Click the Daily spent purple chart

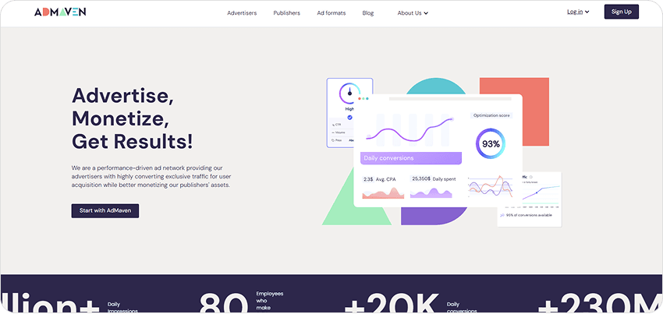tap(431, 192)
